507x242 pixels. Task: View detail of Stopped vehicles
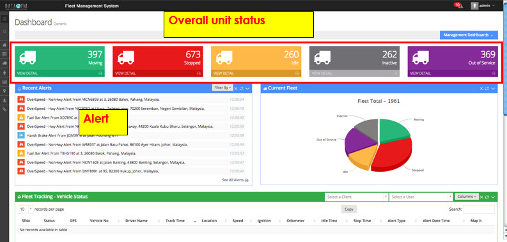click(x=125, y=73)
